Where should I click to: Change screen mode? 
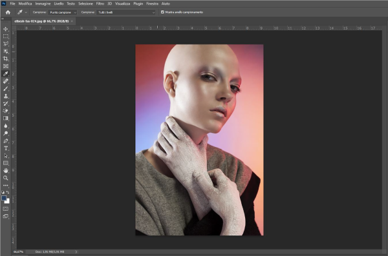(x=5, y=216)
